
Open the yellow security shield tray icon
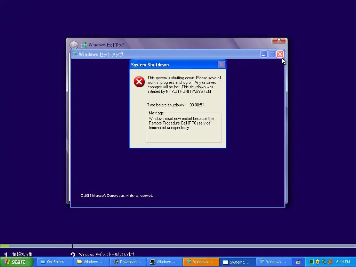[317, 262]
